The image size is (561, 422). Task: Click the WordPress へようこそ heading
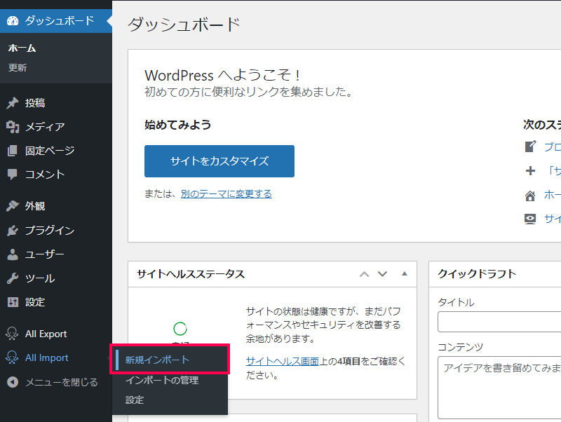[222, 76]
